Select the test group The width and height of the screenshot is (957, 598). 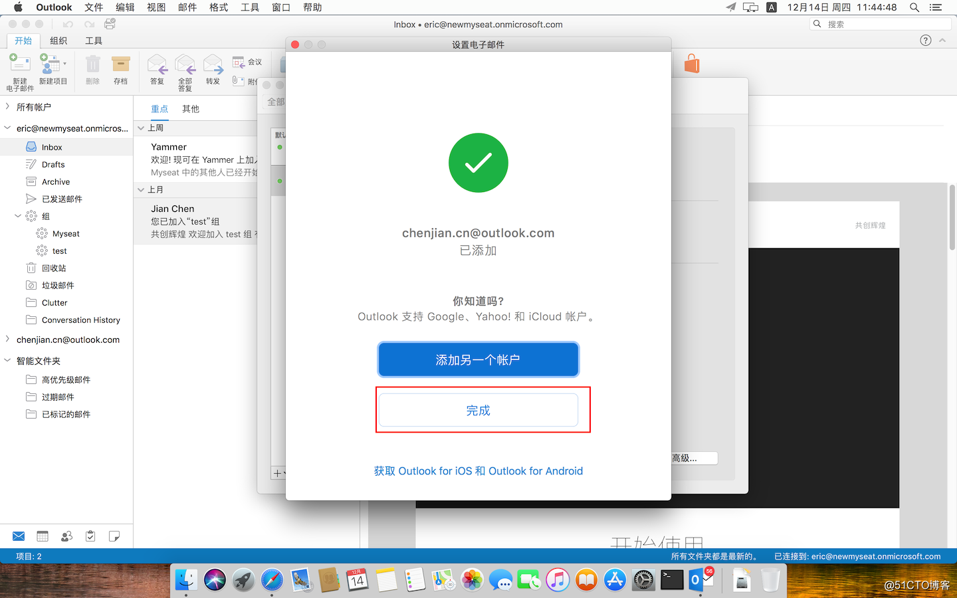[66, 250]
